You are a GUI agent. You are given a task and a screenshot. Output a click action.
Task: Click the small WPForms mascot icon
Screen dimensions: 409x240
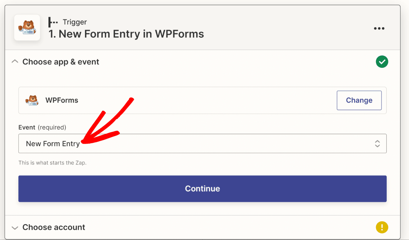32,100
